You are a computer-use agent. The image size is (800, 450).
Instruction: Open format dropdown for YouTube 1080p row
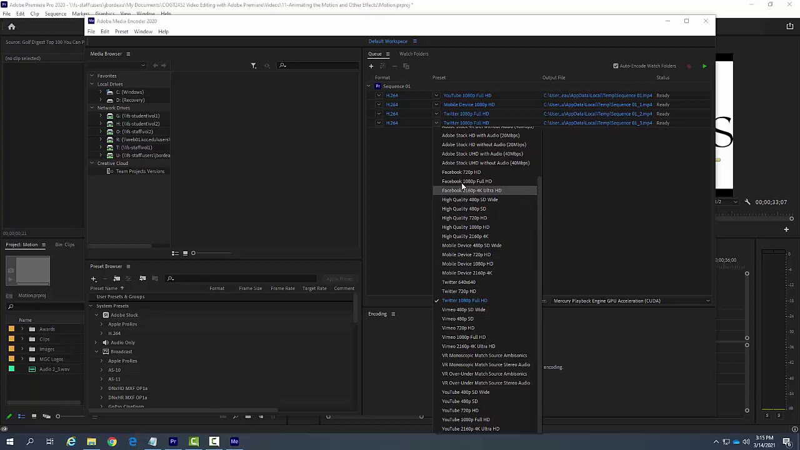coord(379,96)
